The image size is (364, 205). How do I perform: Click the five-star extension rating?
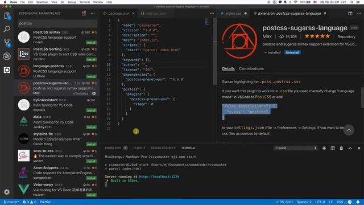pos(317,36)
